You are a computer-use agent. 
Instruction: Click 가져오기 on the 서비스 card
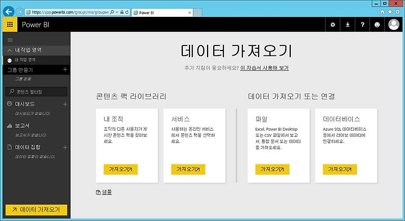(188, 169)
